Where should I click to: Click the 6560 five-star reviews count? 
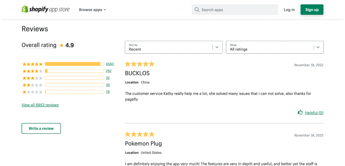(x=110, y=64)
